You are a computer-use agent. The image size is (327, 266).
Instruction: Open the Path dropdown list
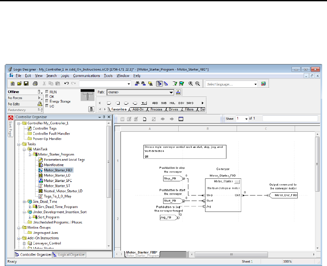click(x=172, y=92)
